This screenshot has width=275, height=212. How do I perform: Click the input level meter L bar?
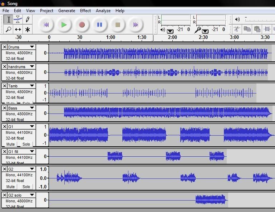[211, 17]
